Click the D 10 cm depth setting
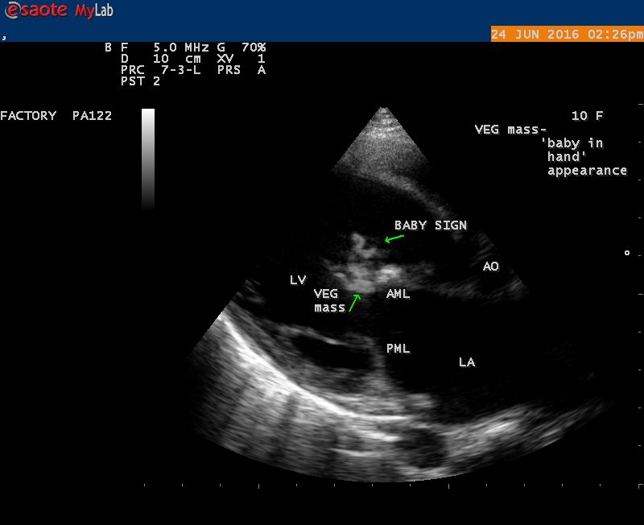Viewport: 644px width, 525px height. [160, 59]
